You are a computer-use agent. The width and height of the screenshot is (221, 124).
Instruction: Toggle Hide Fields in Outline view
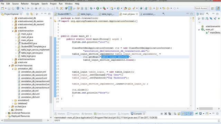tap(211, 18)
